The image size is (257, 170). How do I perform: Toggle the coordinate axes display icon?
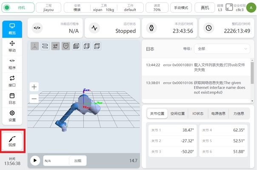(34, 46)
